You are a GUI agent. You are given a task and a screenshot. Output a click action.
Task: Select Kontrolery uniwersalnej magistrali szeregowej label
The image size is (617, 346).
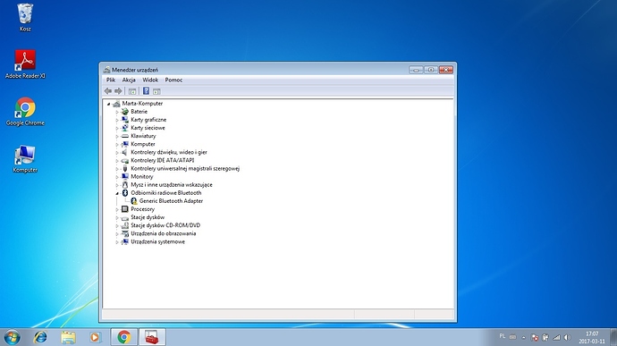[185, 168]
